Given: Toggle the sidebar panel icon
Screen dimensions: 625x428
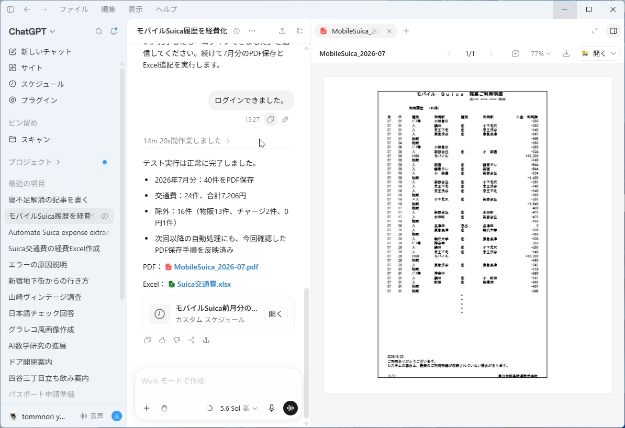Looking at the screenshot, I should (10, 9).
